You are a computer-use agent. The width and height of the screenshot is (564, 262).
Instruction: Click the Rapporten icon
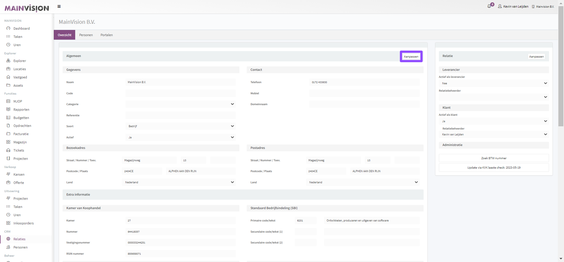point(8,110)
